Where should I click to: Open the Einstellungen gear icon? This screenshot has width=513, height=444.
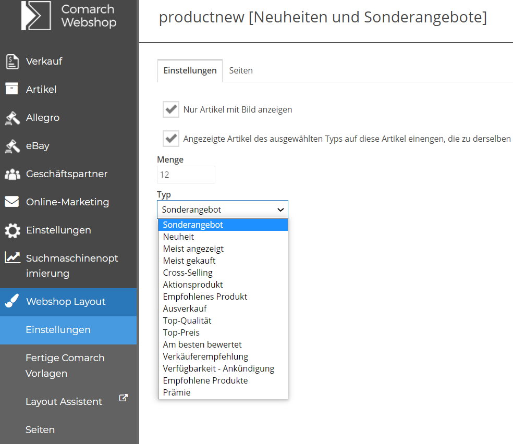(x=13, y=230)
